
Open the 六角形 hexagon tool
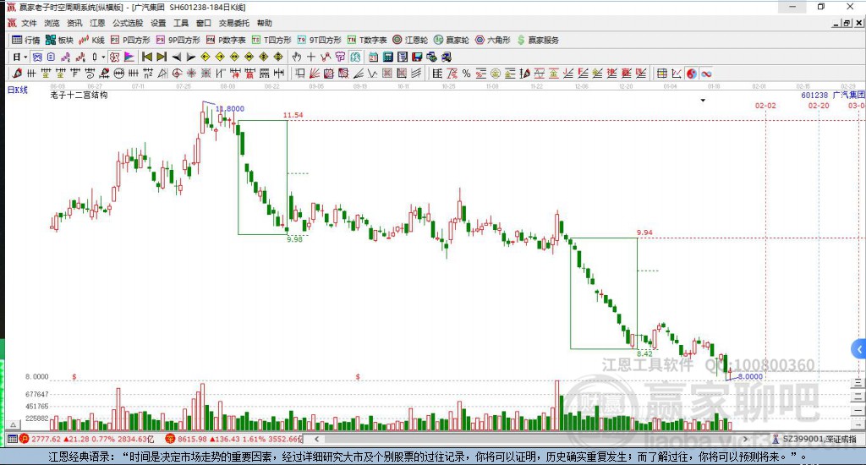[x=493, y=40]
